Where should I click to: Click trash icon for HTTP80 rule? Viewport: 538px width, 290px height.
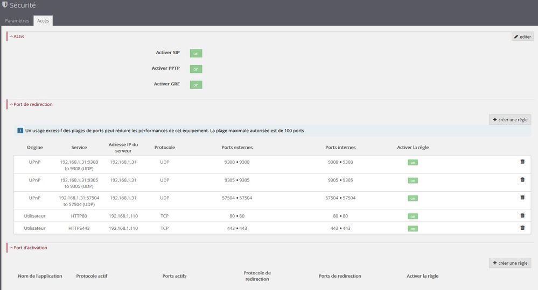pos(522,215)
